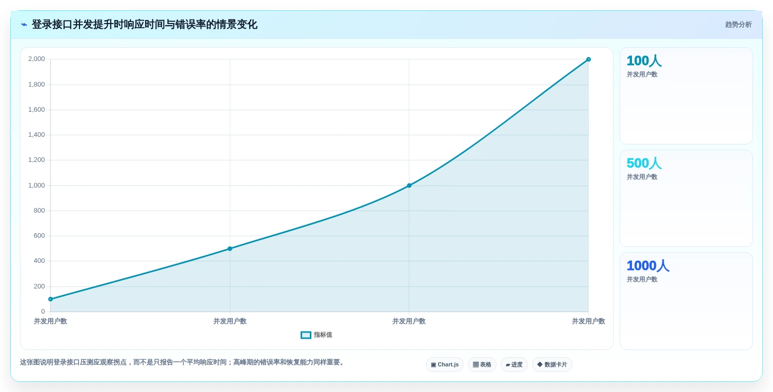Open the 500人 并发用户数 card
The height and width of the screenshot is (392, 773).
point(686,198)
